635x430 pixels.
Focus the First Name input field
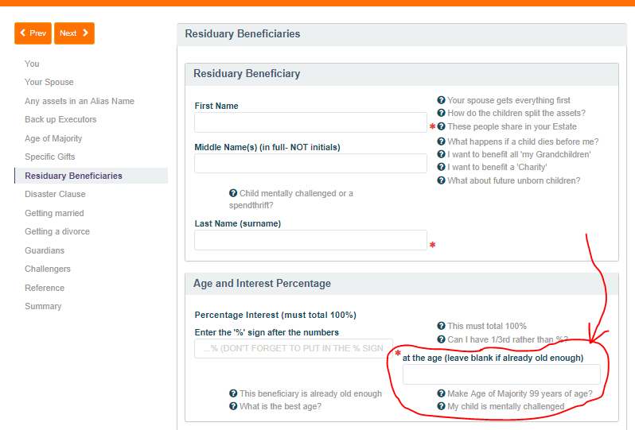310,122
